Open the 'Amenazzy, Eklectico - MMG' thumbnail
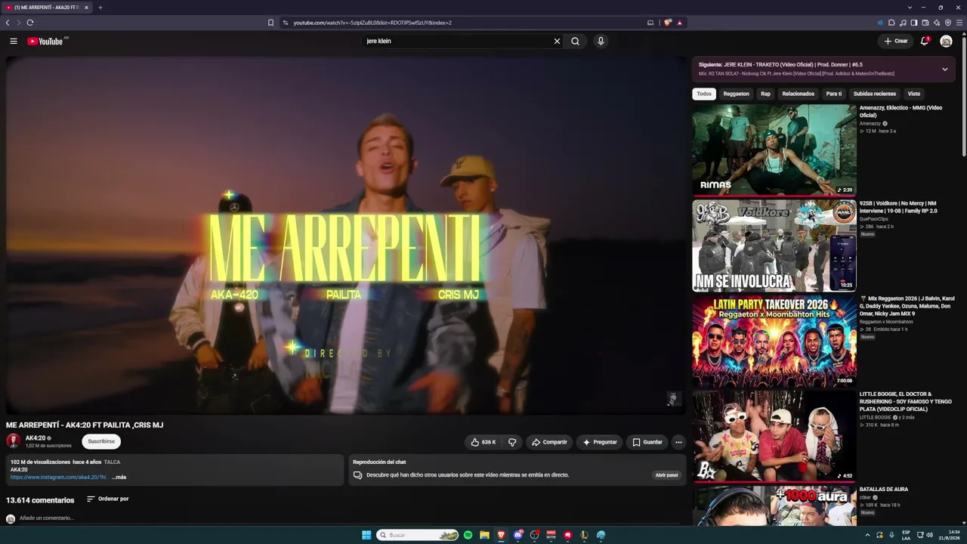 (774, 150)
